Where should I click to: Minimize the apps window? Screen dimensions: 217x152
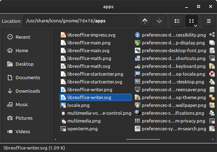(x=187, y=6)
